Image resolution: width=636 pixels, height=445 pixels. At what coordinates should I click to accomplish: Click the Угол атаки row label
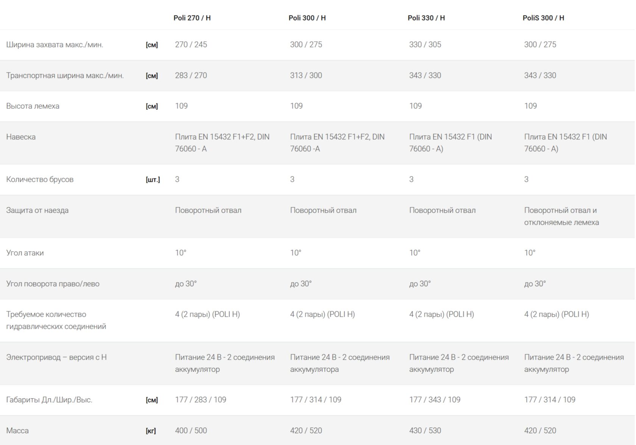pyautogui.click(x=25, y=253)
